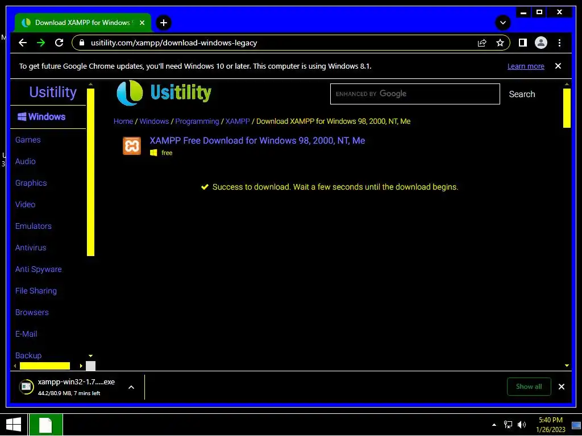582x436 pixels.
Task: Go to Home breadcrumb
Action: pos(123,121)
